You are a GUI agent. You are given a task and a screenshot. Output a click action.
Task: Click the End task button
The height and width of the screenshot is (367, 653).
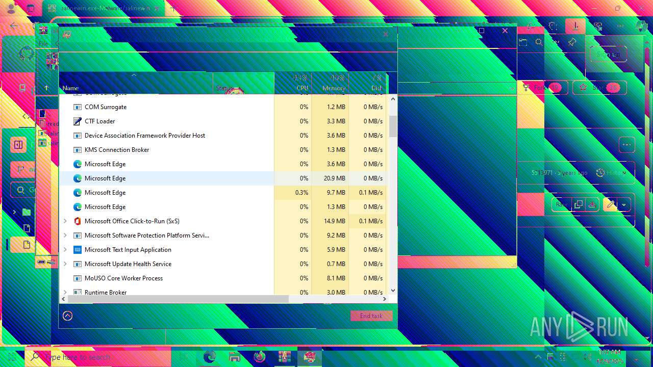371,316
